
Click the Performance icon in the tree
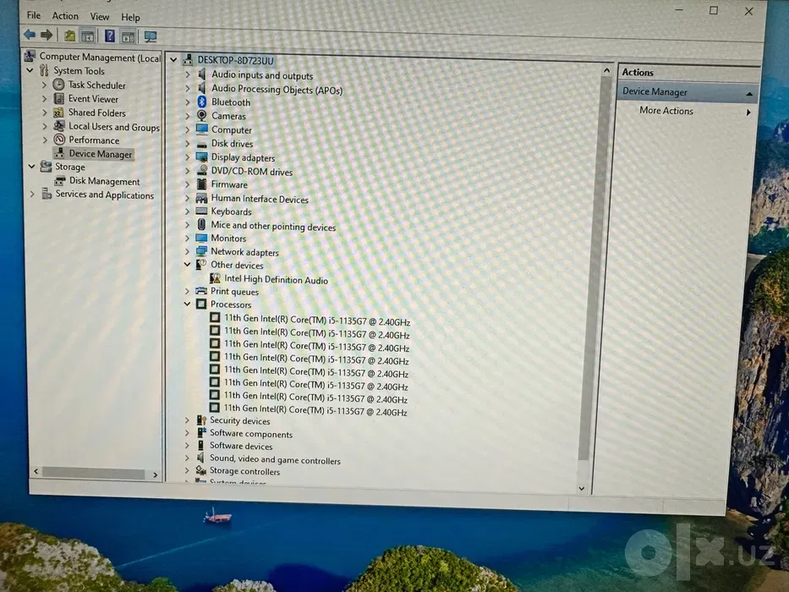coord(59,140)
